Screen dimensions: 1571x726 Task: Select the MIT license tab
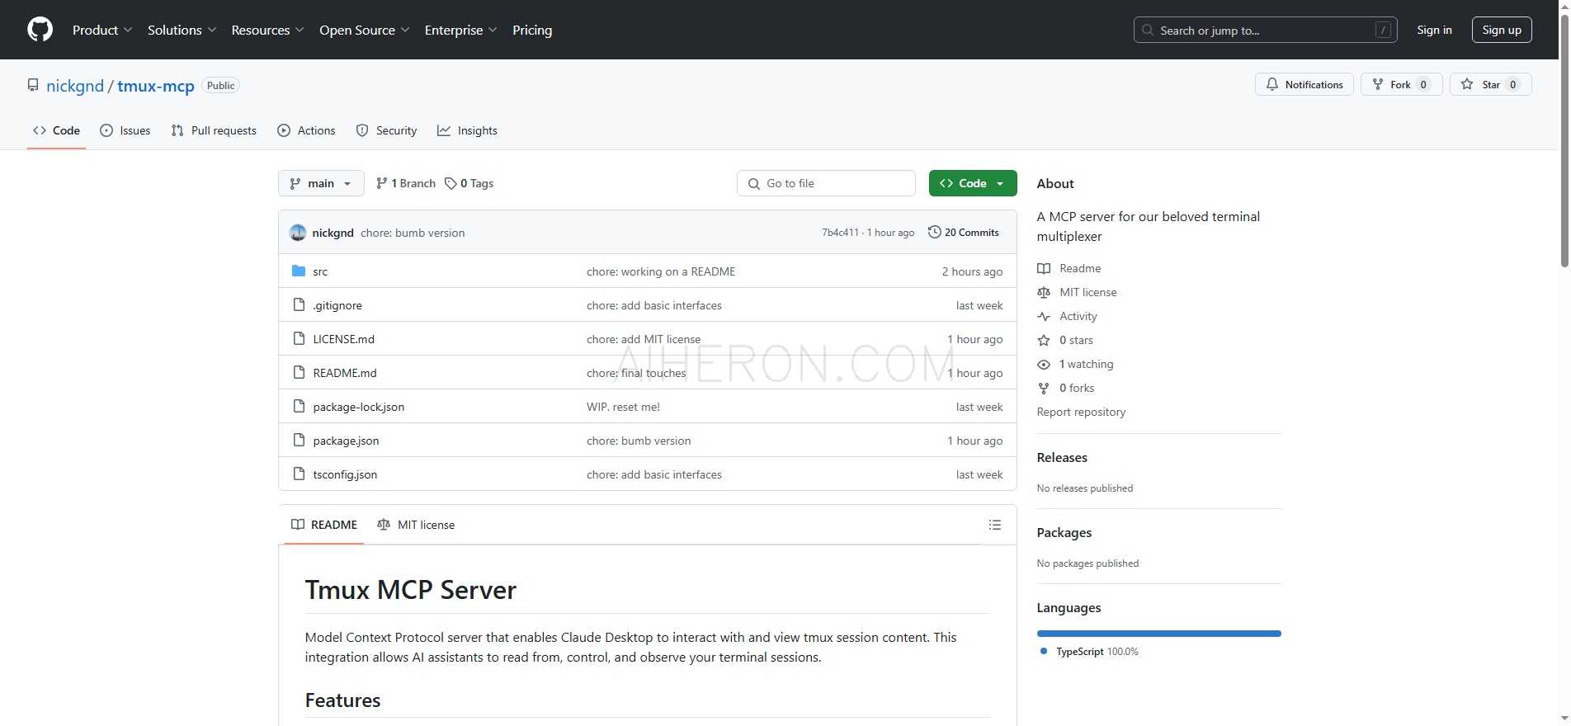point(416,525)
